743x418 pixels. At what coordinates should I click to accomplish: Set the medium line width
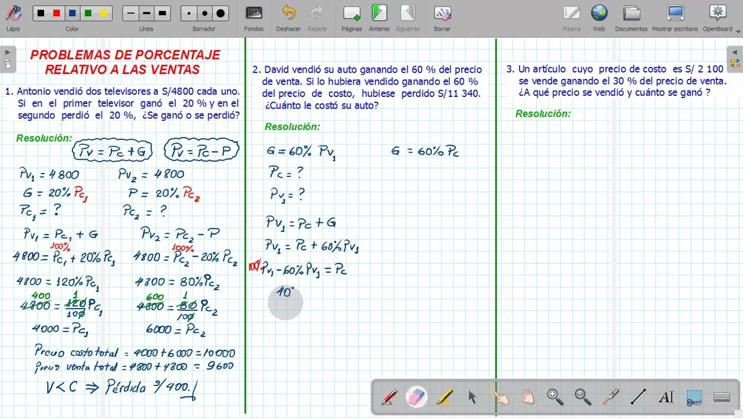[146, 13]
